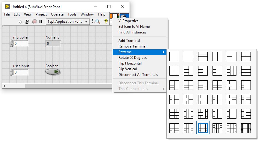The image size is (258, 141).
Task: Click the multiplier increment arrow
Action: point(11,42)
